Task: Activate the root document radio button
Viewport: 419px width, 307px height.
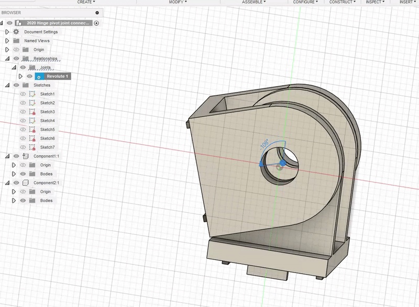Action: pos(96,23)
